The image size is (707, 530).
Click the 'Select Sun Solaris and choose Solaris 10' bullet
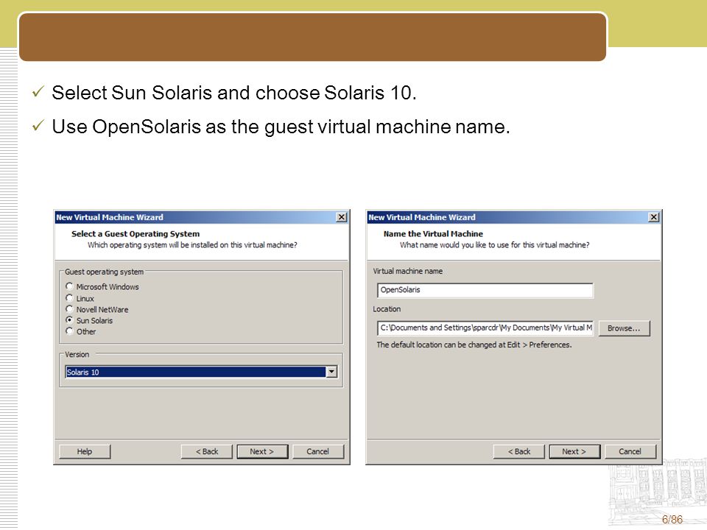click(x=234, y=93)
